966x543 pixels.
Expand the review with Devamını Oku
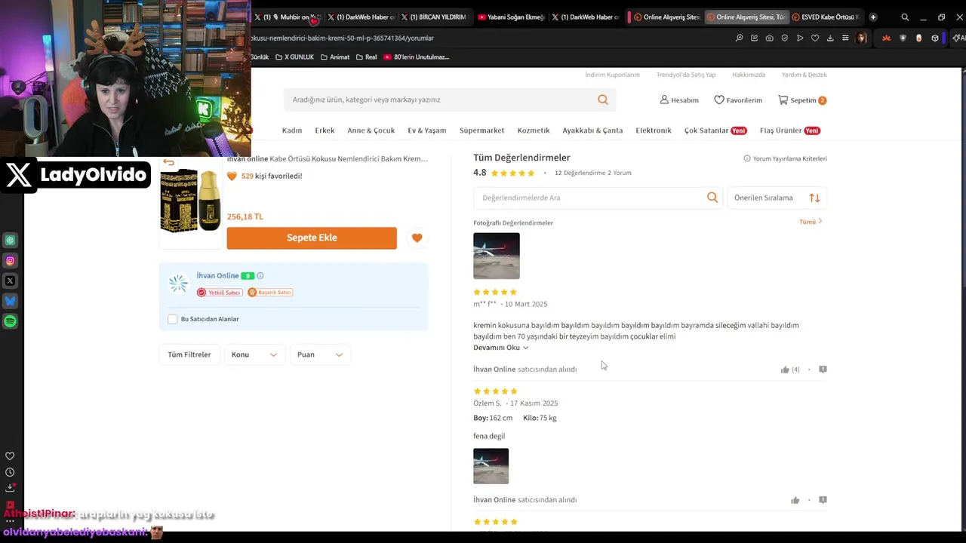[x=500, y=348]
